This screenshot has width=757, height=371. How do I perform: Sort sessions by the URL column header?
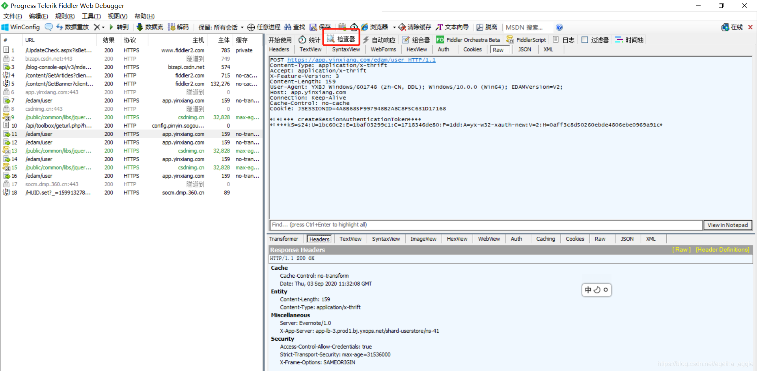pos(59,40)
